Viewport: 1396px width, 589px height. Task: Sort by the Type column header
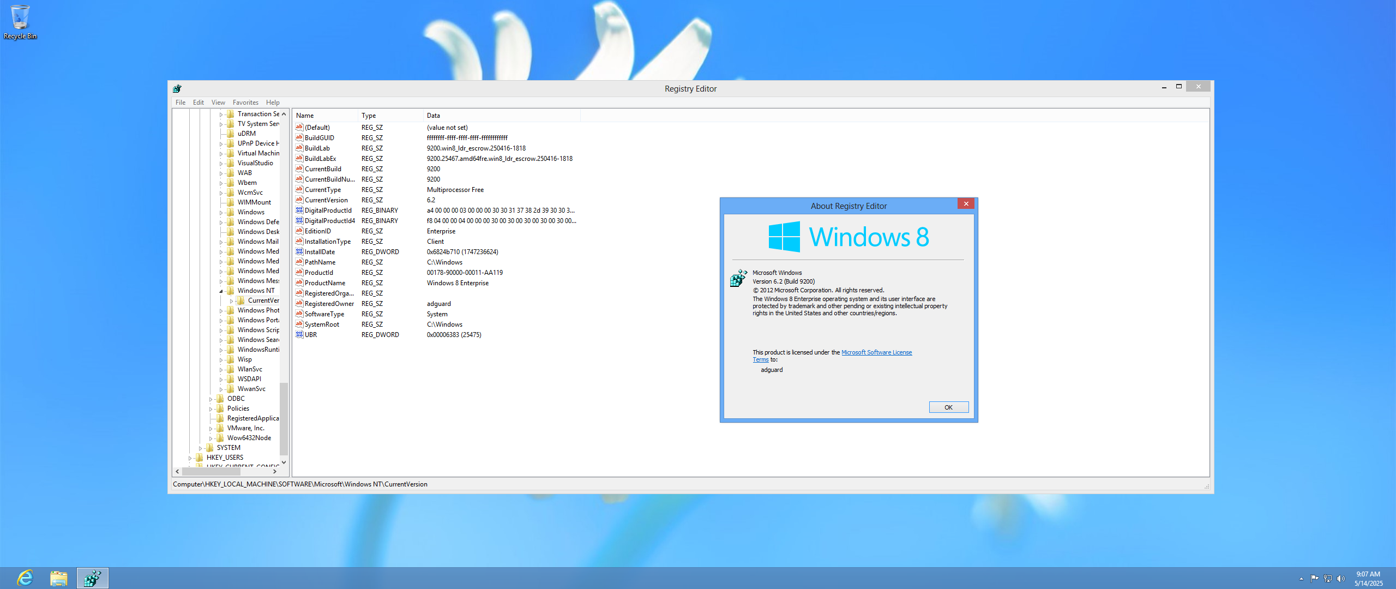390,115
